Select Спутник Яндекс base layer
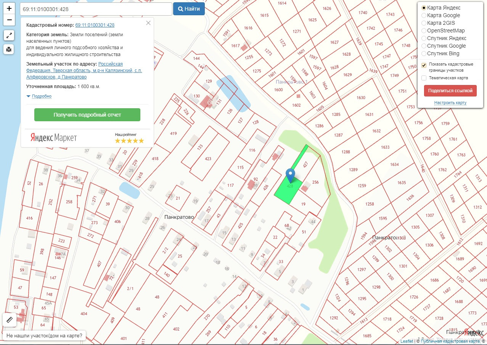 tap(424, 38)
